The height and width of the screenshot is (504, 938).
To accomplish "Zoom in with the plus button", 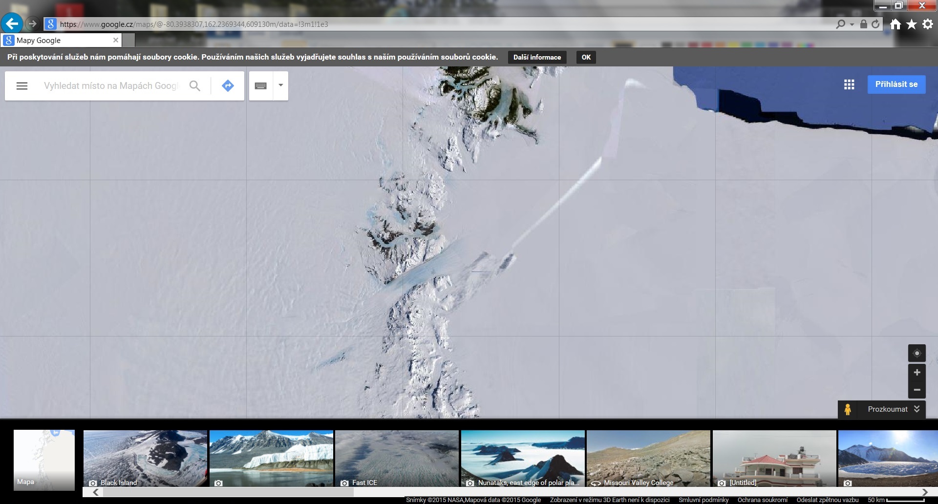I will [x=917, y=373].
